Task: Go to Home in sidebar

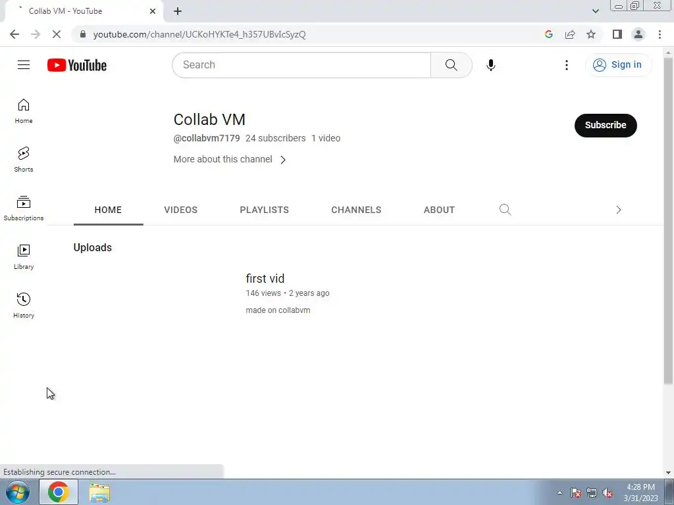Action: (x=24, y=110)
